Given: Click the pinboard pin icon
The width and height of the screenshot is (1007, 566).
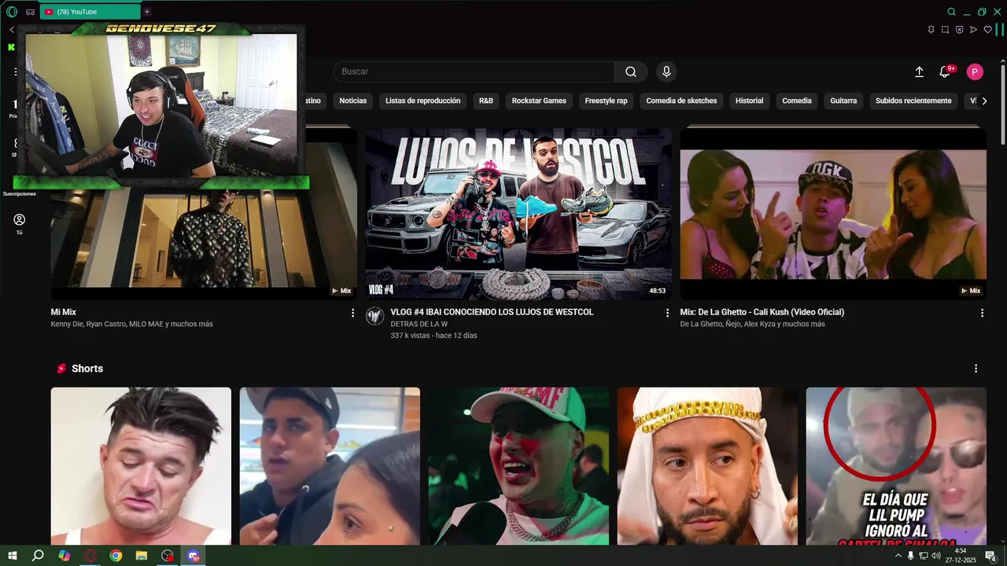Looking at the screenshot, I should (x=931, y=30).
